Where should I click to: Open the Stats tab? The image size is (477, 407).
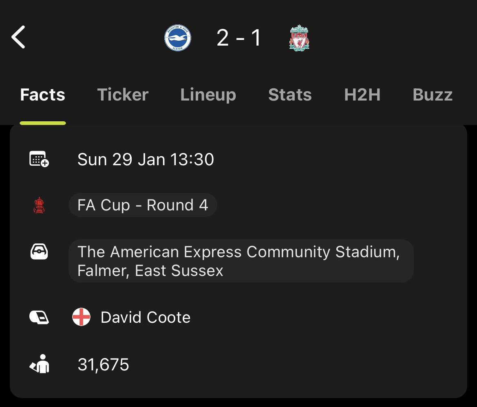pos(290,95)
